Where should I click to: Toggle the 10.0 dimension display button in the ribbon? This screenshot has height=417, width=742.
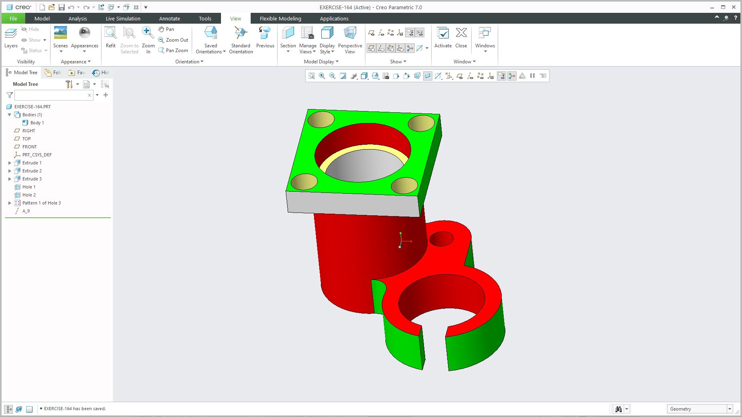click(x=420, y=33)
